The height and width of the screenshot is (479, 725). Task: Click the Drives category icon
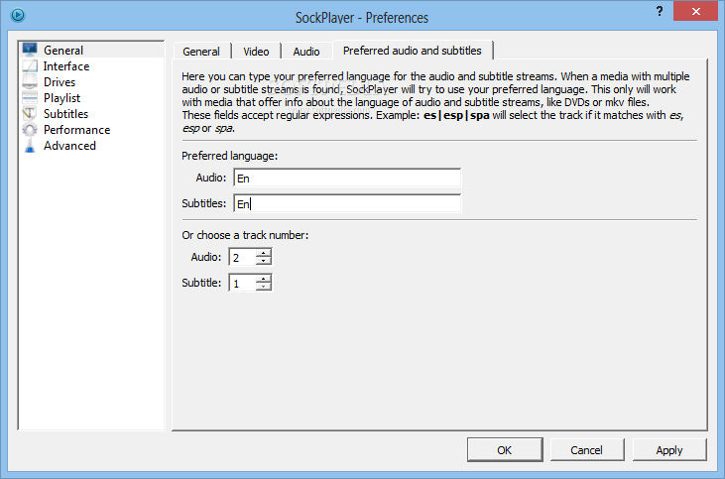coord(30,82)
